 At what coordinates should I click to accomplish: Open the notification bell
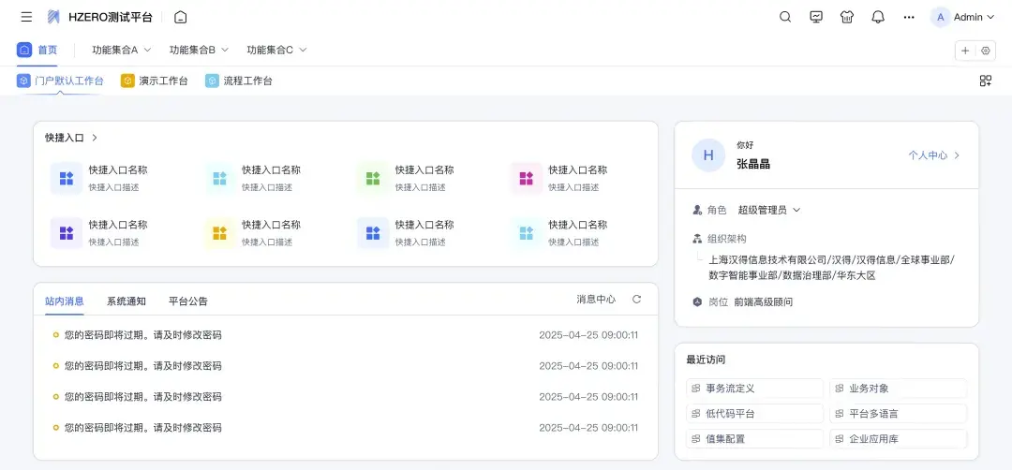(x=878, y=17)
